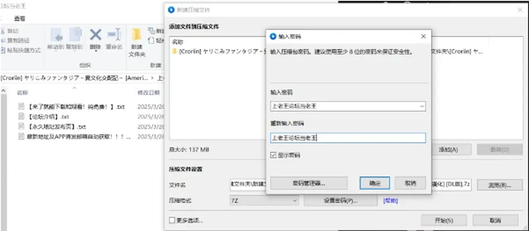Click the new item icon beside 新建文件夹

151,31
